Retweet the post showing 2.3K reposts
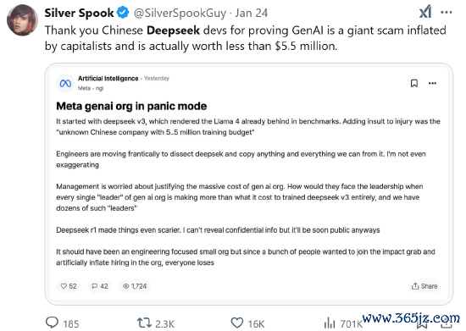This screenshot has height=331, width=466. click(x=155, y=323)
